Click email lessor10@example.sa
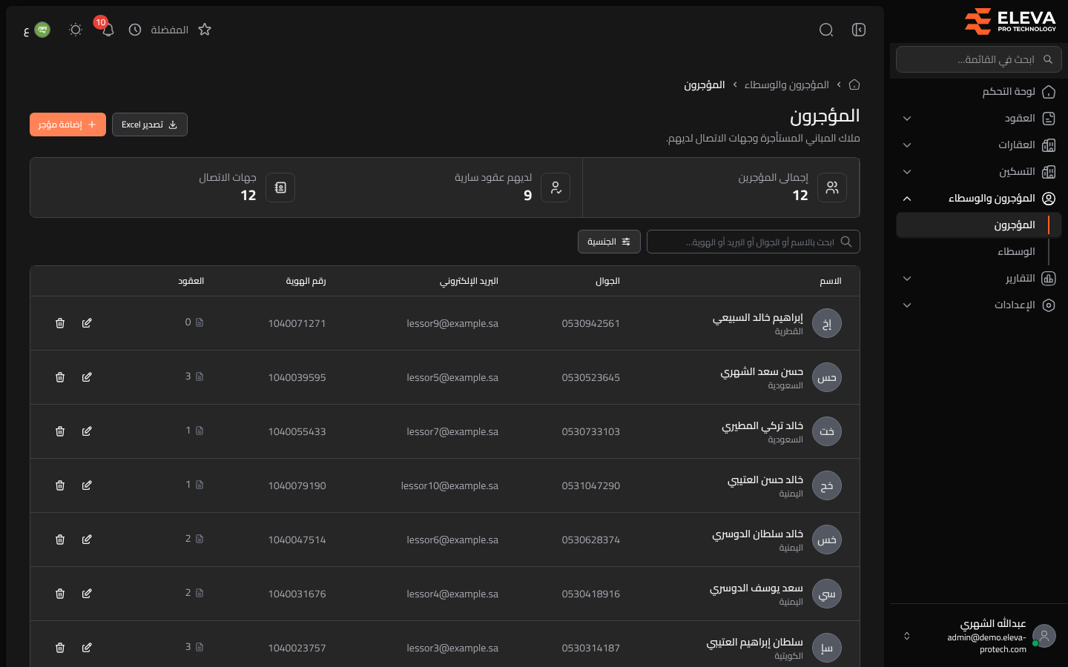Screen dimensions: 1068x667 coord(449,485)
